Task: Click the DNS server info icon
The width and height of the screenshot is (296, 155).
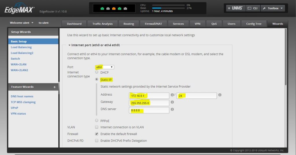Action: (172, 109)
